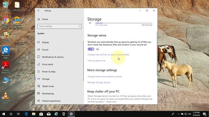Open Focus assist settings

48,64
